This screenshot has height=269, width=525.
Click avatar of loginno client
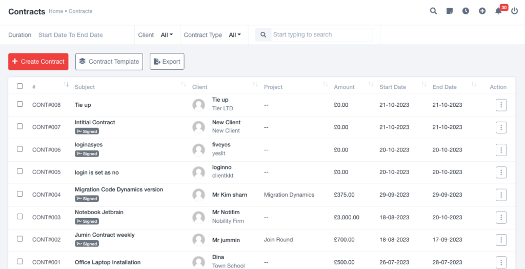198,172
